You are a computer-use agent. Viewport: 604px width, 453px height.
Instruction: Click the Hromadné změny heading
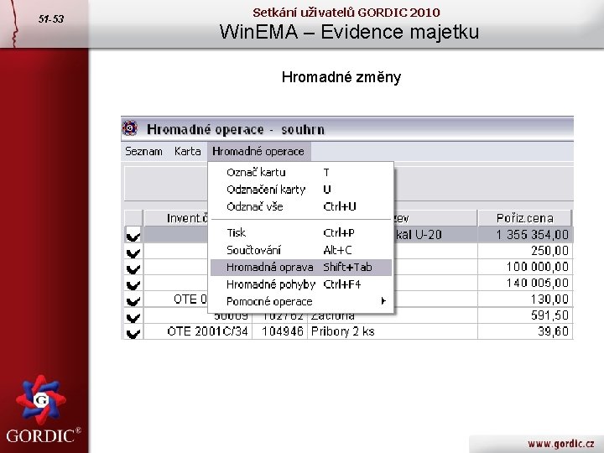click(x=341, y=77)
